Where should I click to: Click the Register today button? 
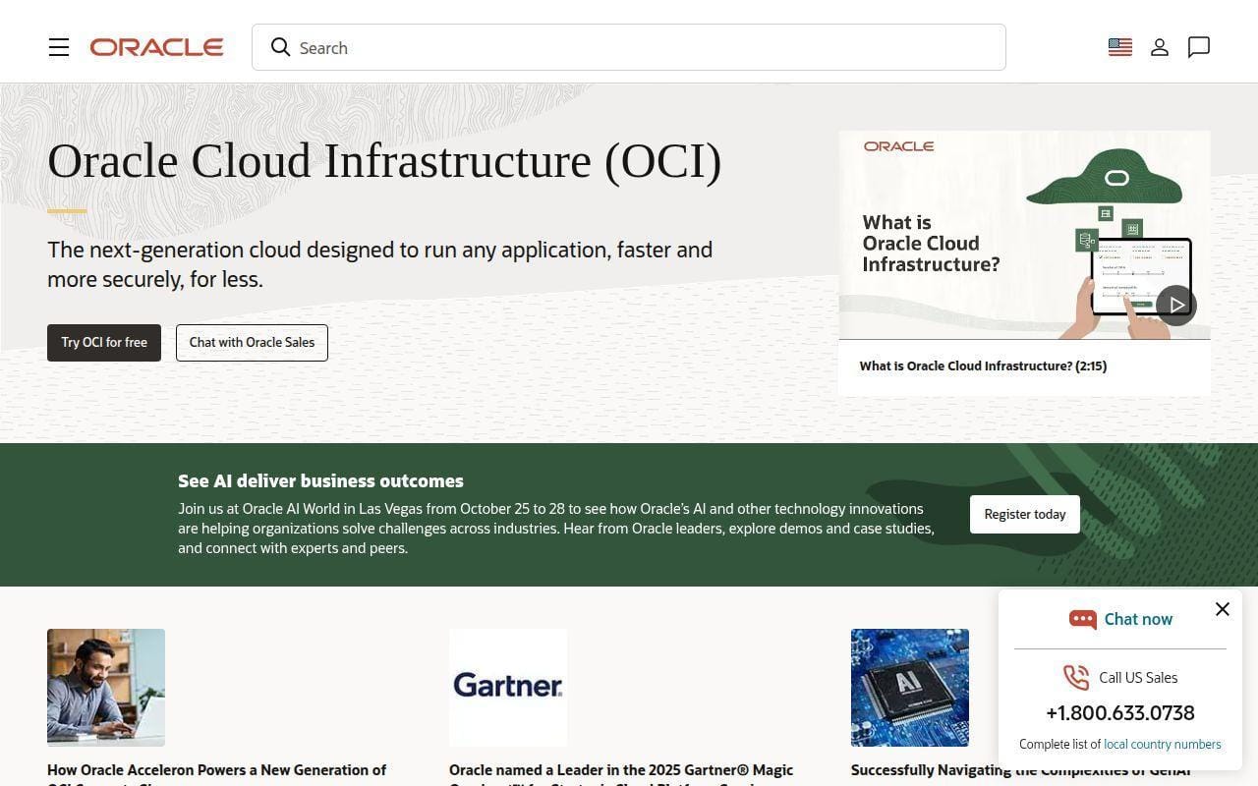tap(1025, 514)
